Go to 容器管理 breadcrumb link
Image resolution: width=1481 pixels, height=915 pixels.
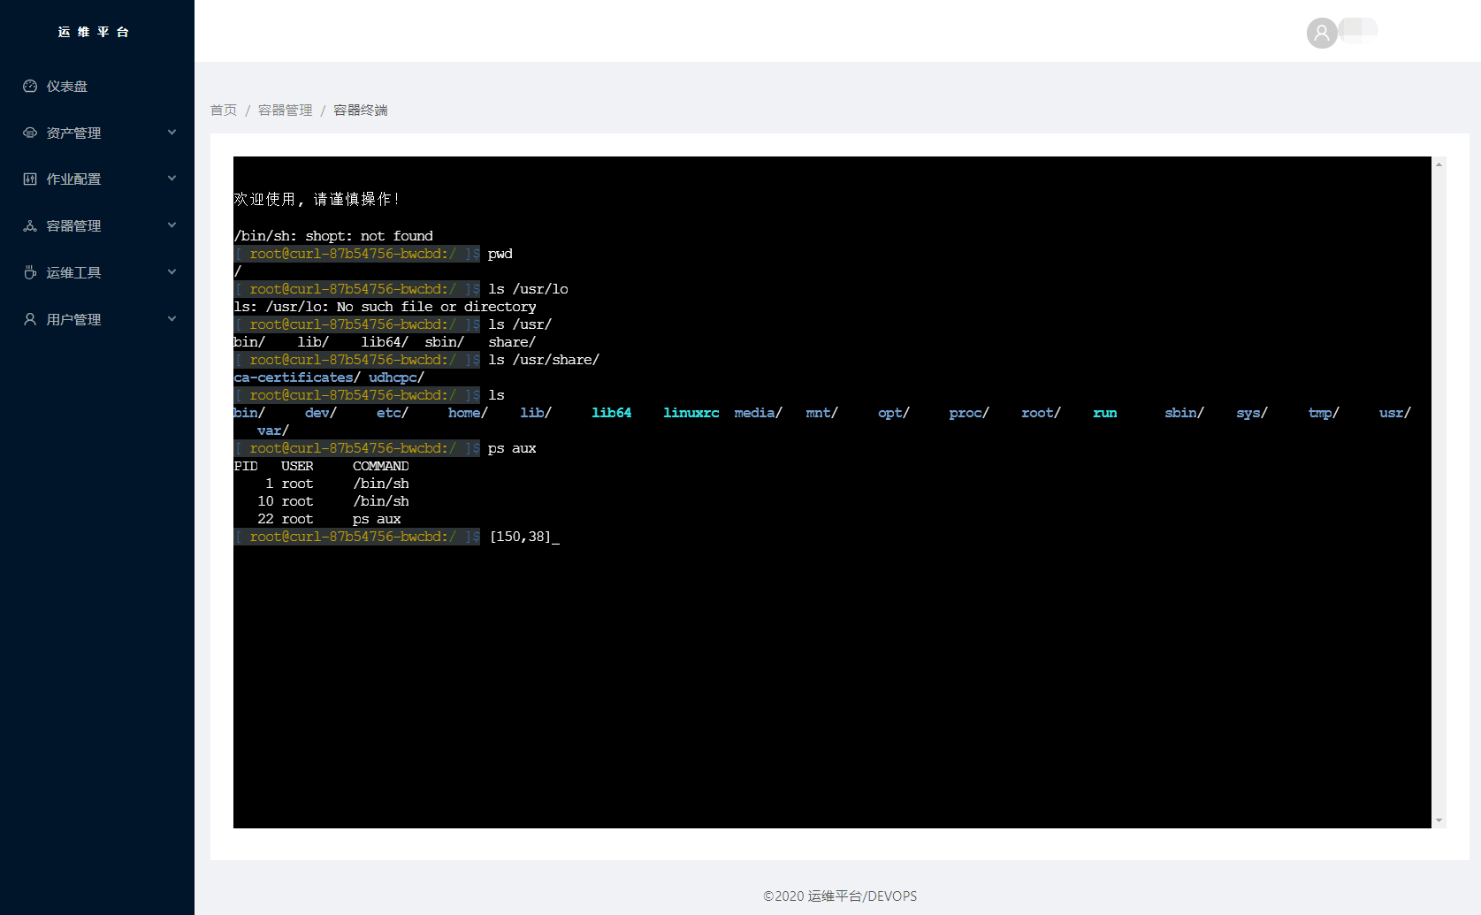(285, 110)
